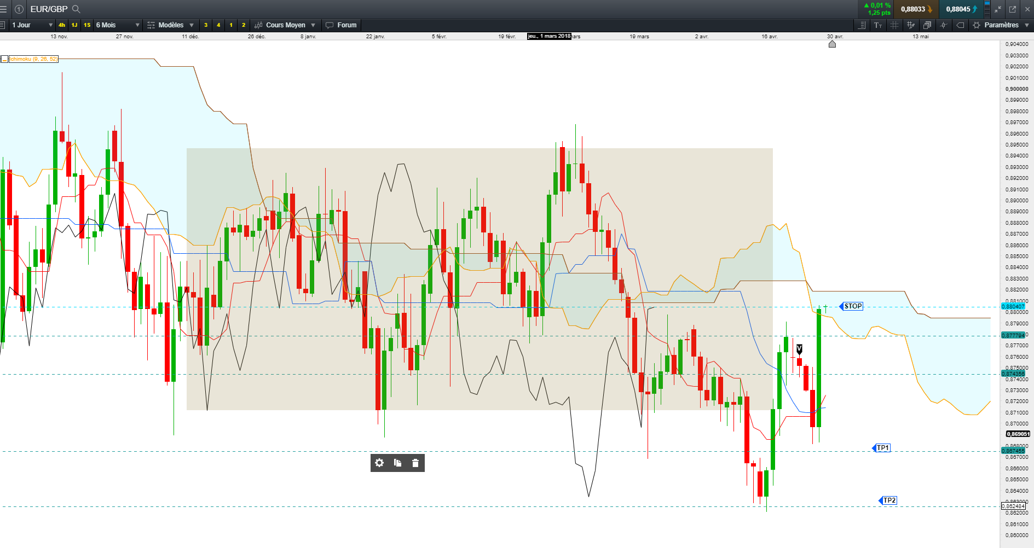Click the 13 mai date on time axis

(921, 37)
